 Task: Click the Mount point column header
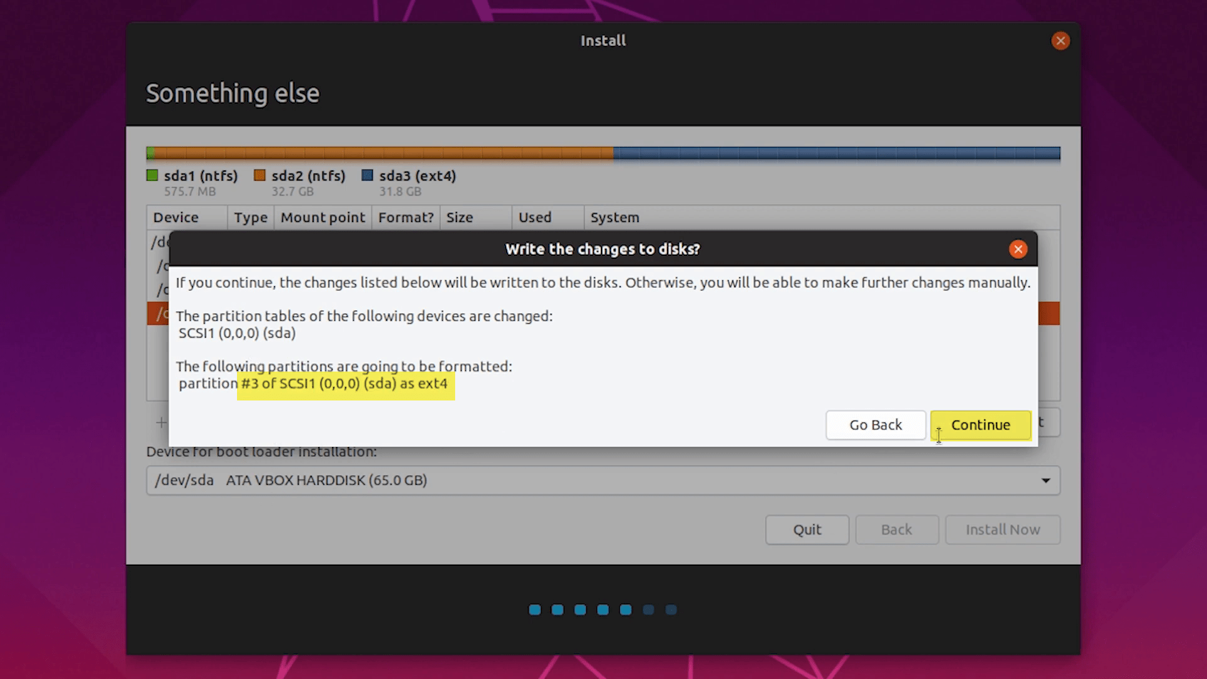[322, 217]
